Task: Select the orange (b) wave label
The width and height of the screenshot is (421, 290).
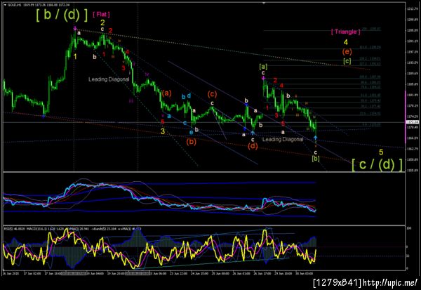Action: pos(191,141)
